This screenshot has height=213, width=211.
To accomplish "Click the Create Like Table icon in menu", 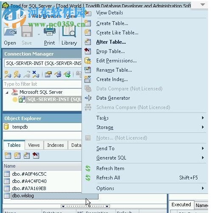I will coord(88,33).
